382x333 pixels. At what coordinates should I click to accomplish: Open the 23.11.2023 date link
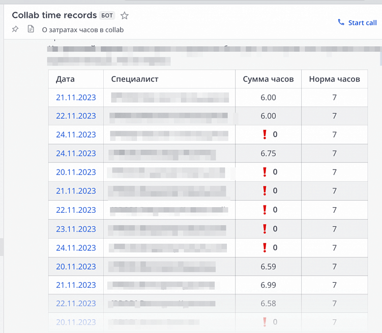click(x=76, y=229)
